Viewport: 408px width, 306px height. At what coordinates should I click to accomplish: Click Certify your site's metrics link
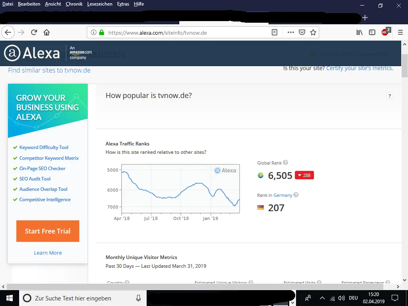[x=360, y=68]
